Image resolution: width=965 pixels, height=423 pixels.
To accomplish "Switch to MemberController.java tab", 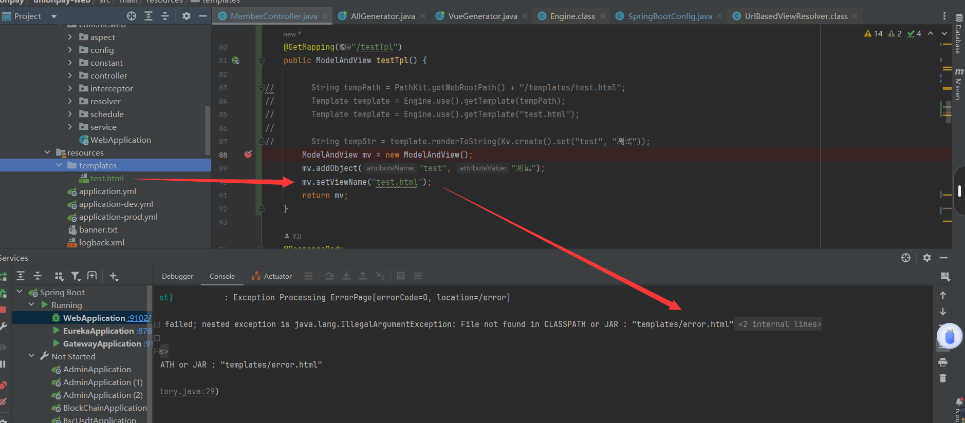I will (x=274, y=16).
